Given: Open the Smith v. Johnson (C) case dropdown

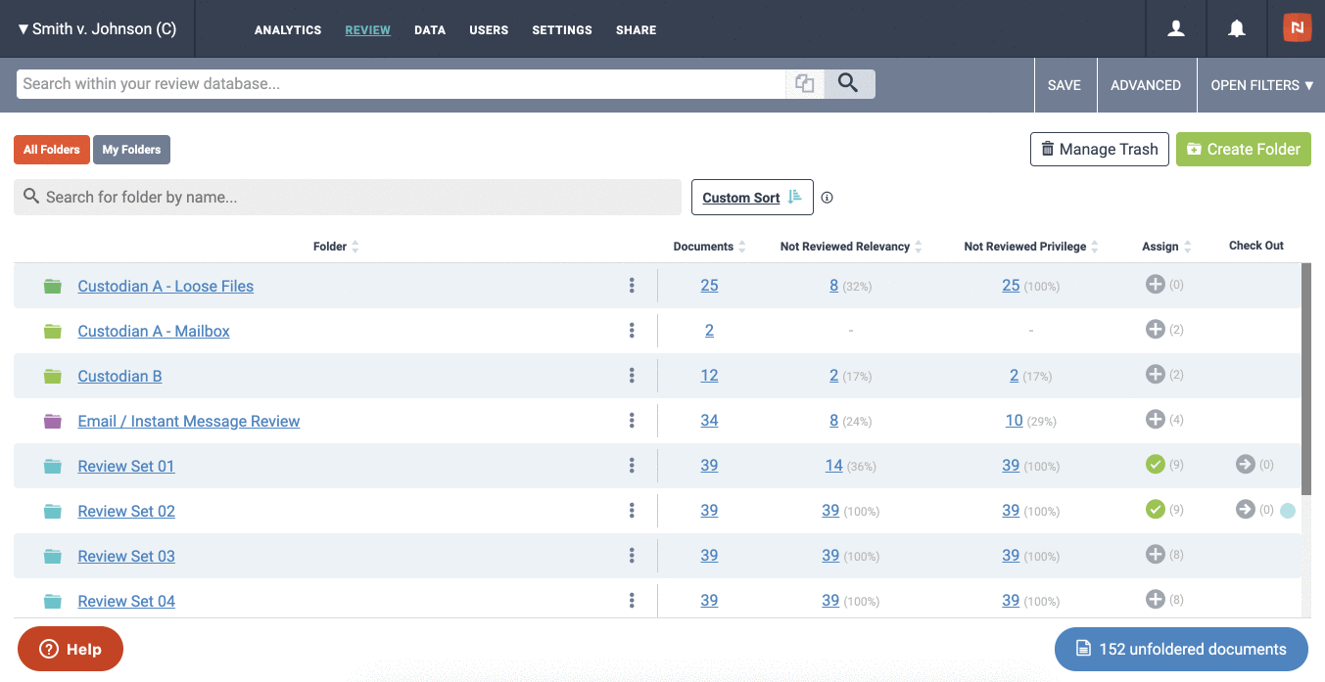Looking at the screenshot, I should point(97,29).
